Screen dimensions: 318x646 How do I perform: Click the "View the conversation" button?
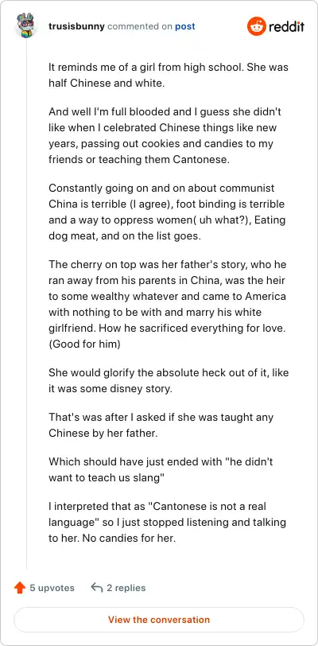tap(159, 620)
